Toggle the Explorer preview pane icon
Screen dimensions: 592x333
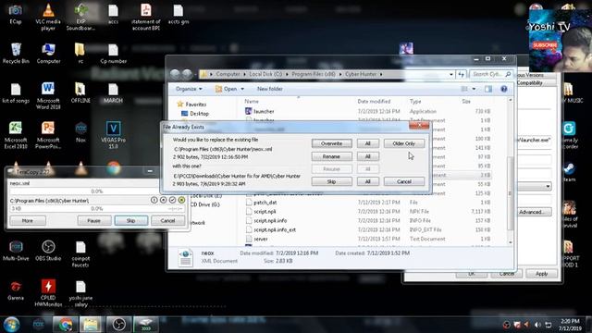(488, 89)
